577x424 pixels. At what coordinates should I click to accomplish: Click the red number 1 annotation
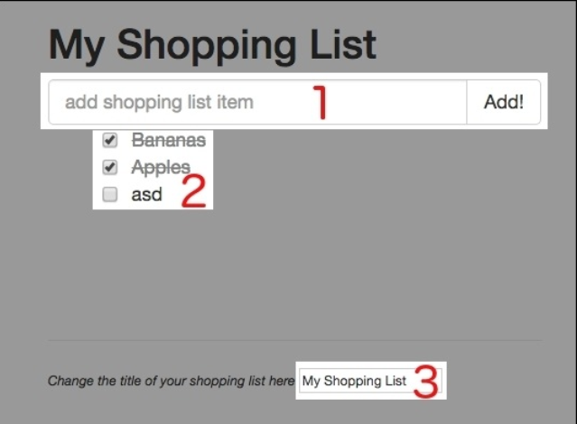pyautogui.click(x=319, y=102)
